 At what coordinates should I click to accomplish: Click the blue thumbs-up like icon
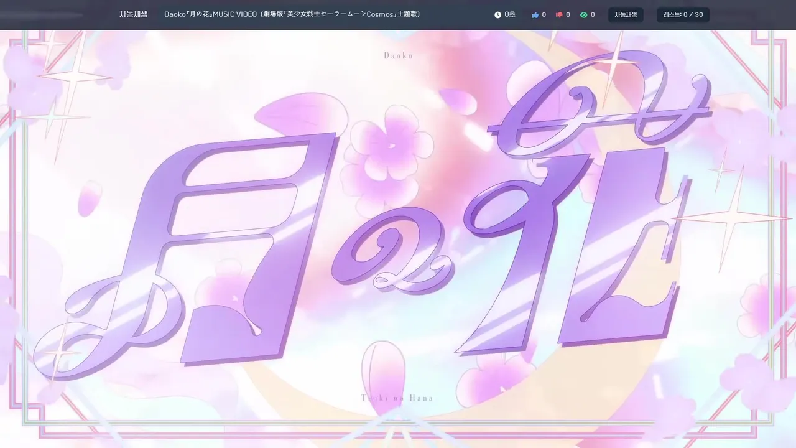pos(535,15)
